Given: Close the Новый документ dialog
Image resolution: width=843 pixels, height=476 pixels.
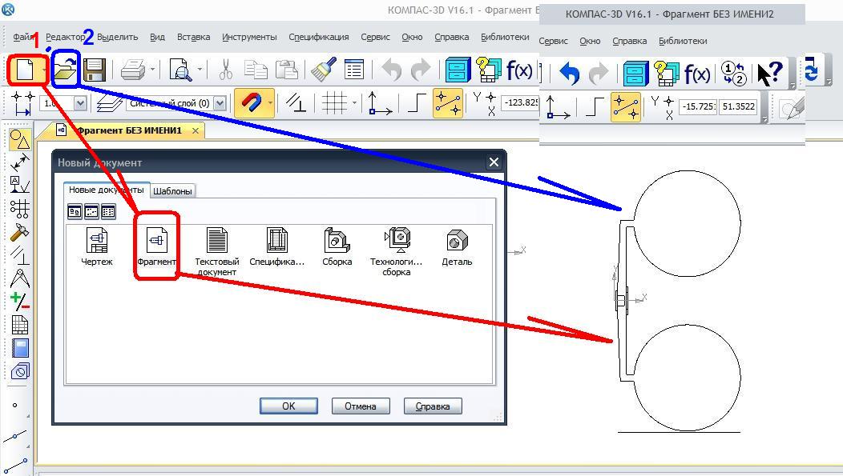Looking at the screenshot, I should 494,162.
